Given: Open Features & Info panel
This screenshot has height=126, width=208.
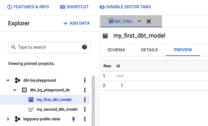Looking at the screenshot, I should (28, 7).
